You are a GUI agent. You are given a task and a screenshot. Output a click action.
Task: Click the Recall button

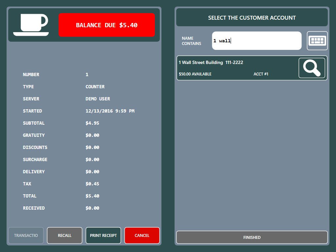[x=64, y=235]
